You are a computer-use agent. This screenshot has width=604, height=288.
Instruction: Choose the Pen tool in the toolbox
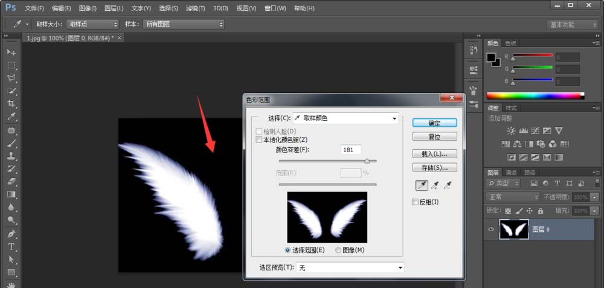pos(11,234)
